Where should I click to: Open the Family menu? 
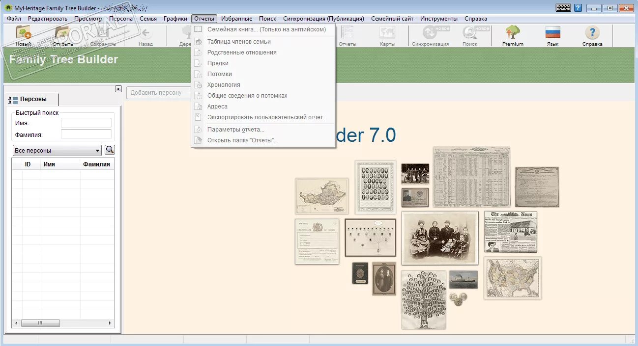pyautogui.click(x=148, y=19)
